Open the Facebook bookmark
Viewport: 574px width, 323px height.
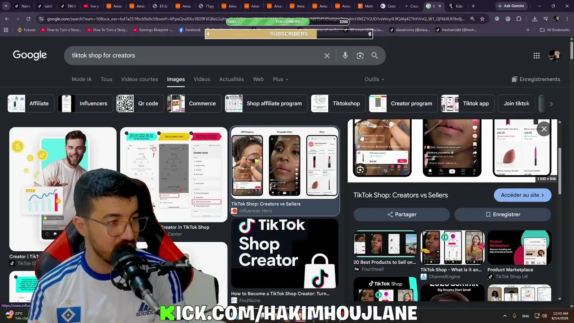189,30
